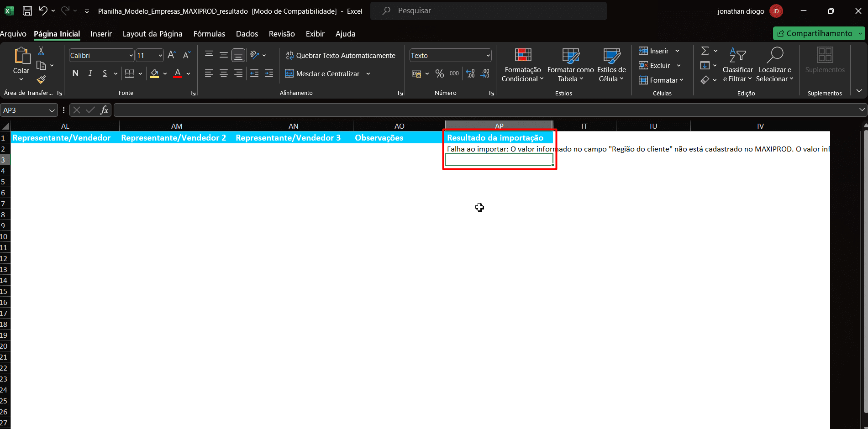Align text to the top
Screen dimensions: 868x429
209,55
